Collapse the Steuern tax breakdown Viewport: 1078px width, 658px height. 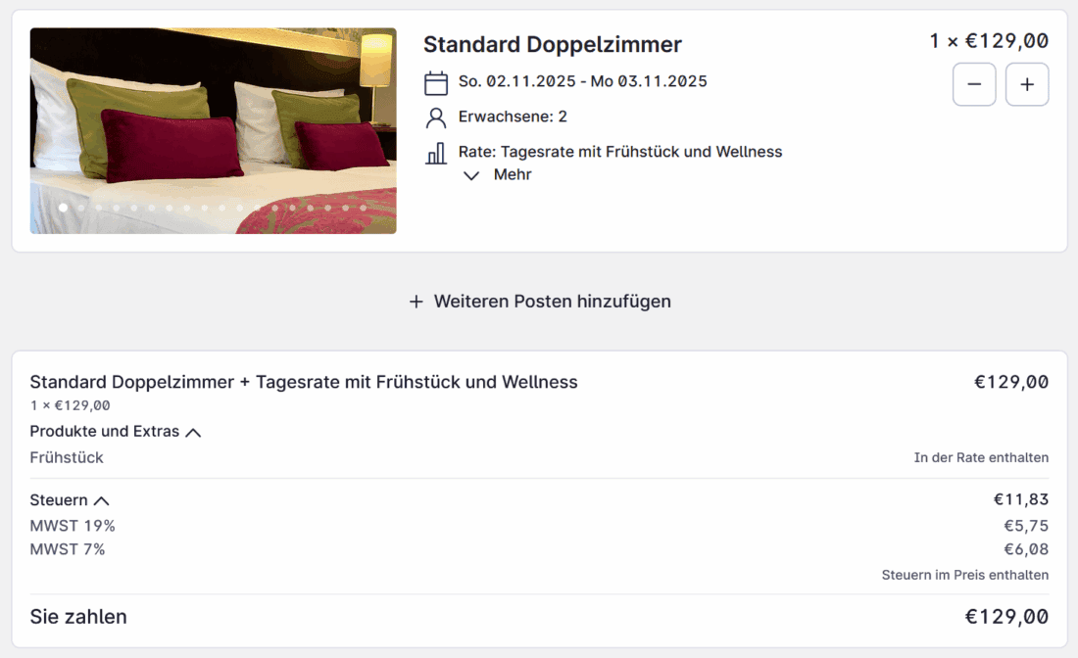pos(101,500)
